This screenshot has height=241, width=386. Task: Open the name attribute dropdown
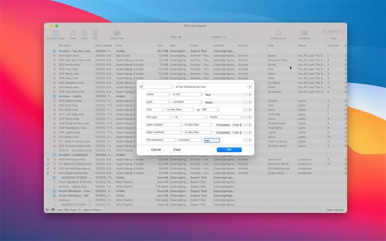coord(158,94)
